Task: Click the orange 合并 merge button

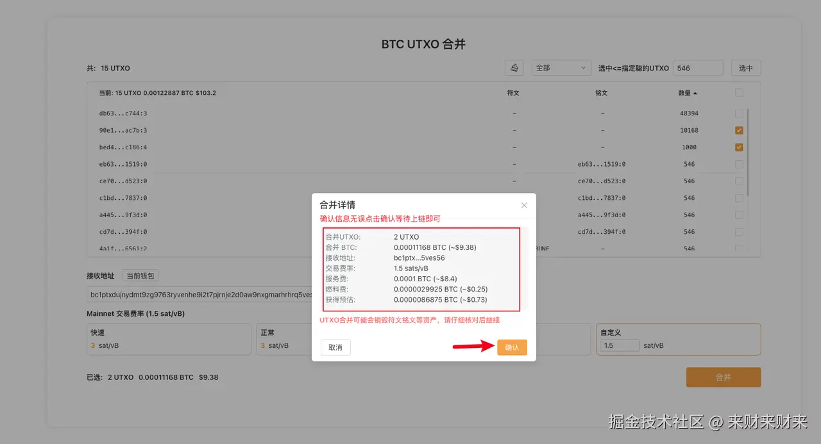Action: click(723, 377)
